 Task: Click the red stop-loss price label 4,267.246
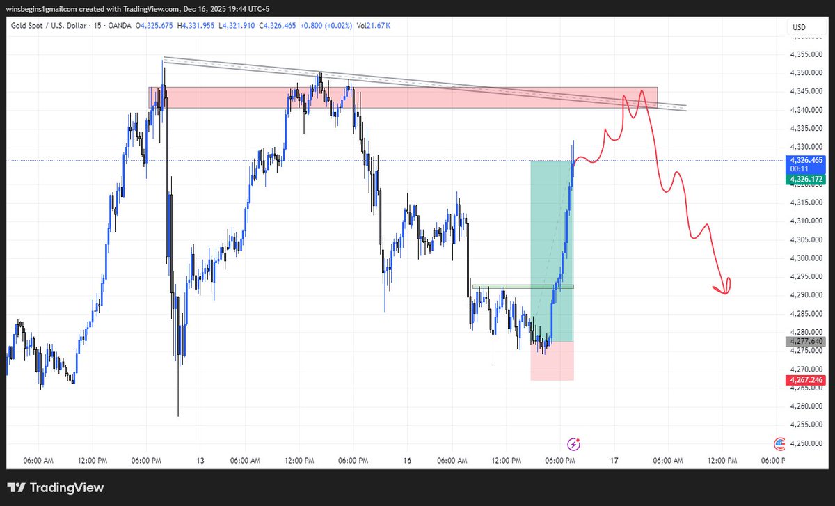[x=805, y=380]
